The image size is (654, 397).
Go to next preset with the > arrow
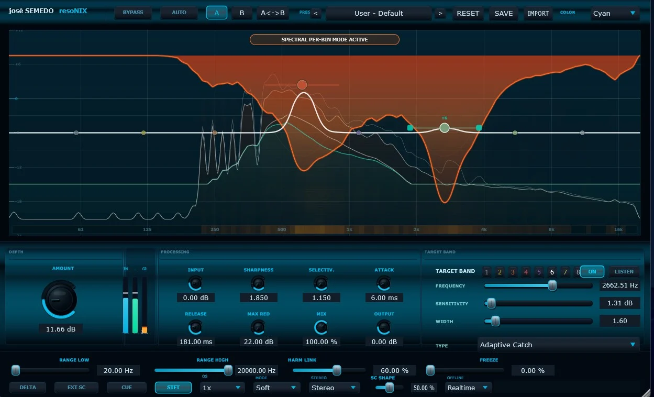tap(440, 14)
